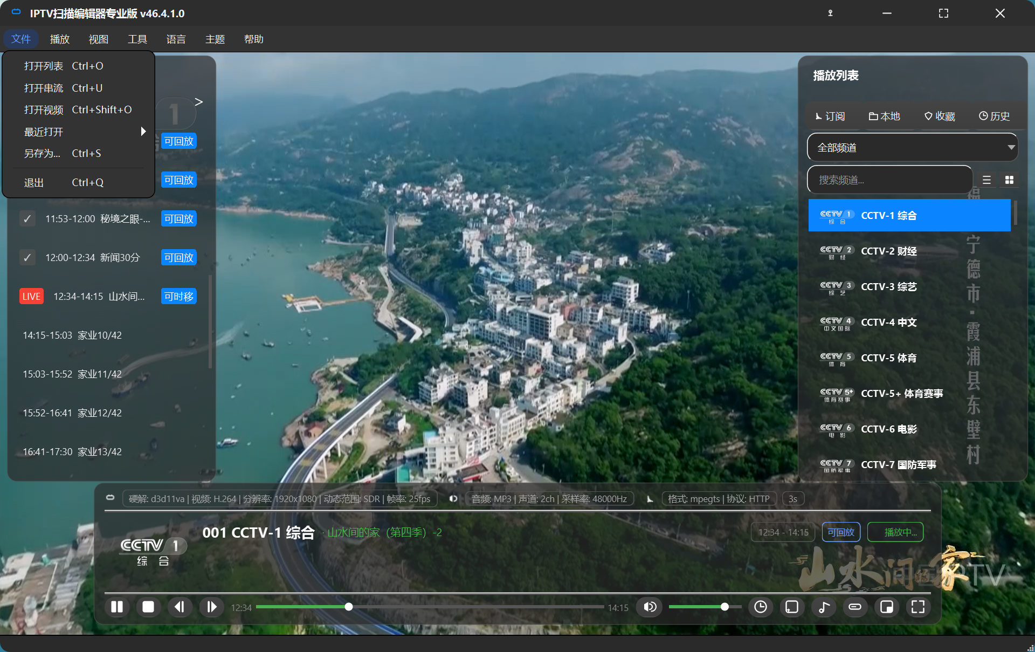Select the 14:15-15:03 家业10/42 program
Viewport: 1035px width, 652px height.
(x=111, y=335)
